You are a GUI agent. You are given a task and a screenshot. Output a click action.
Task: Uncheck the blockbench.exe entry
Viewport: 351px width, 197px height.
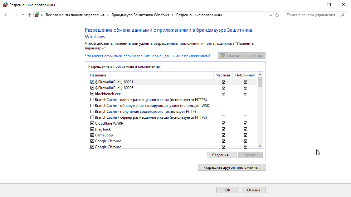[x=92, y=94]
